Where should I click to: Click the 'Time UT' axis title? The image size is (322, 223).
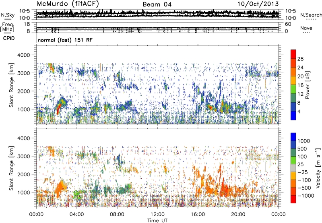point(157,221)
